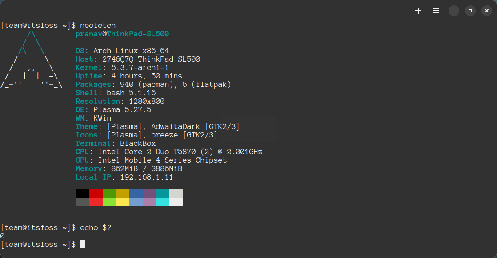This screenshot has width=497, height=258.
Task: Open the hamburger main menu
Action: pos(436,11)
